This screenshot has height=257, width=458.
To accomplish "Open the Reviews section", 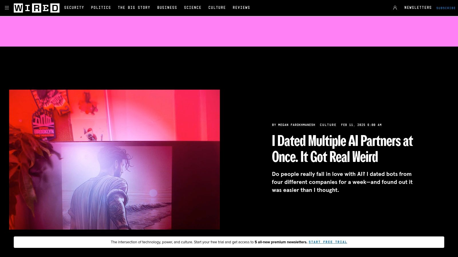I will (x=241, y=8).
